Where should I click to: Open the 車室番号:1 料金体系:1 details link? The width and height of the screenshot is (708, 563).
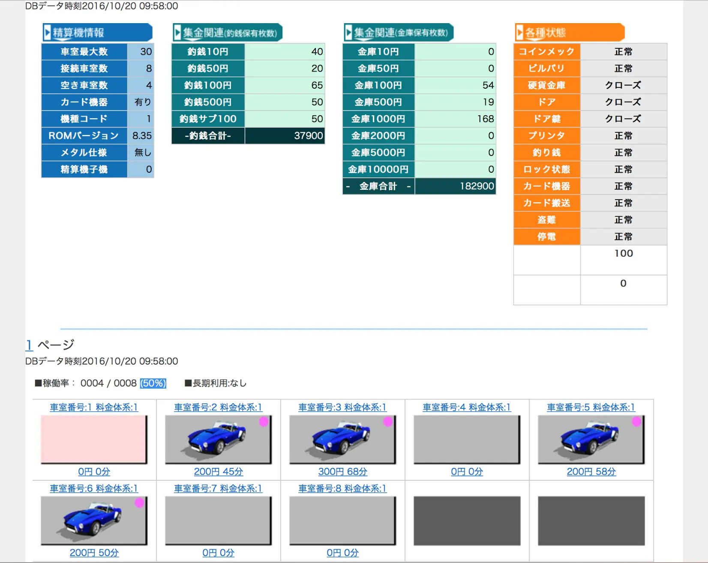coord(94,407)
